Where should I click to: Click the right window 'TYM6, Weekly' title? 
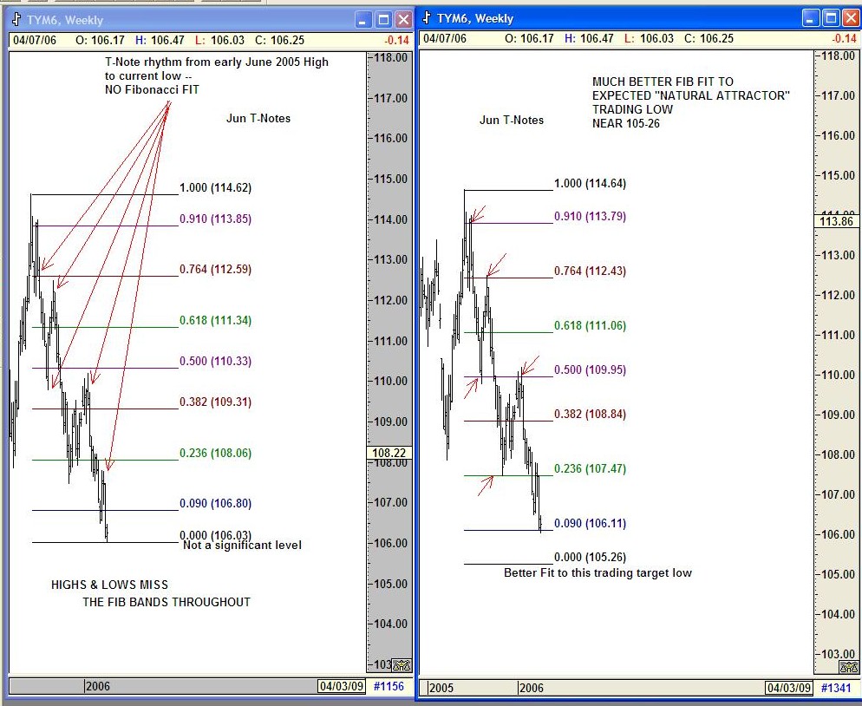point(475,19)
